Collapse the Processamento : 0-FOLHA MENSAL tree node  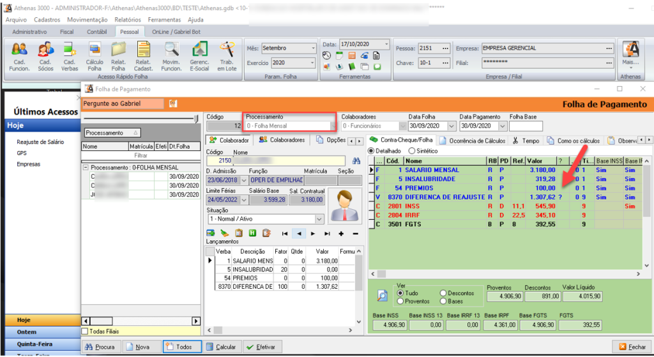click(x=86, y=167)
